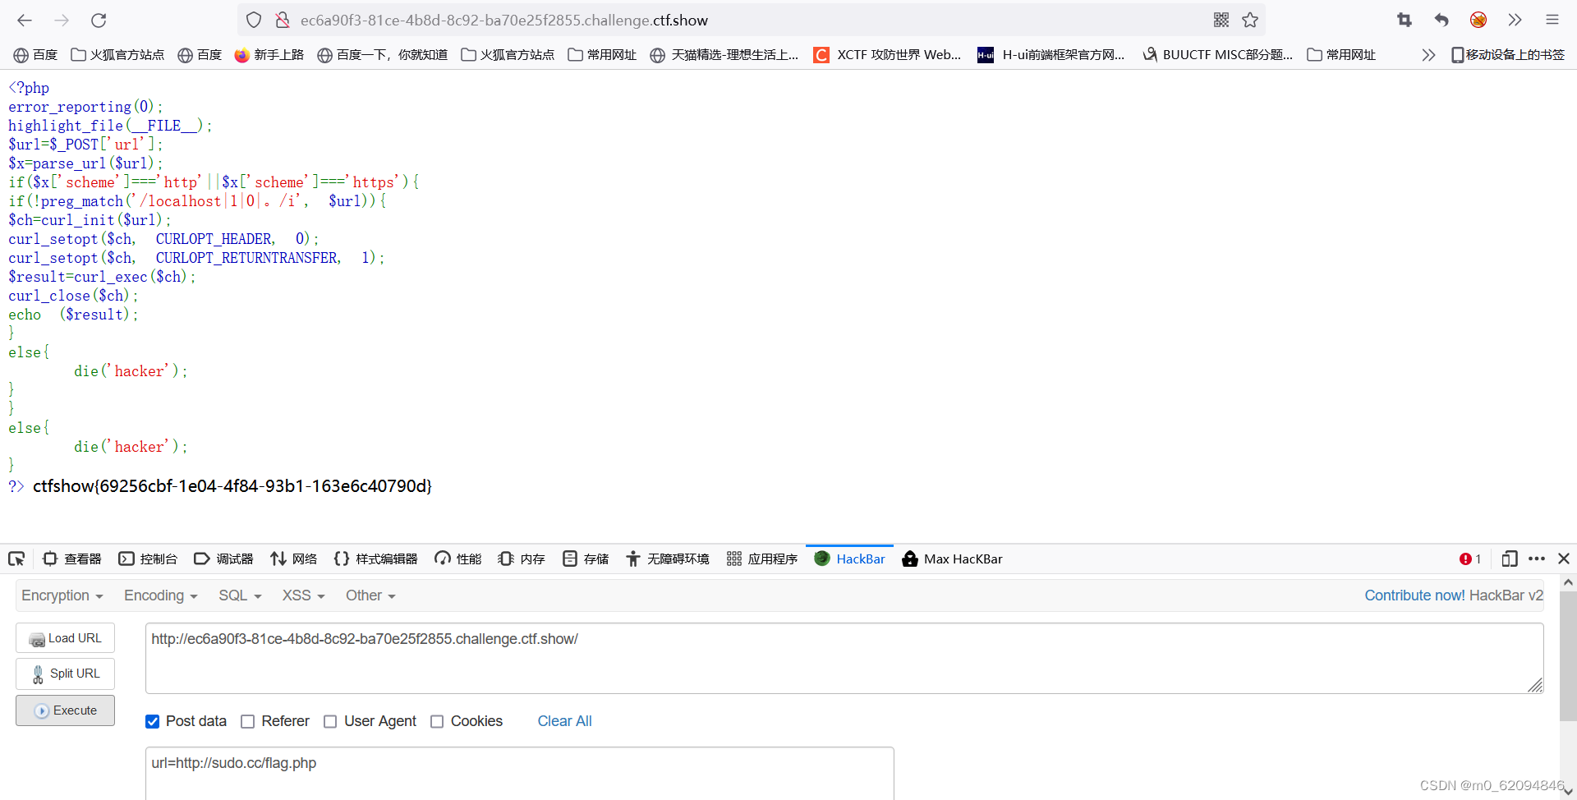Bookmark the page using the star icon
1577x800 pixels.
point(1250,20)
